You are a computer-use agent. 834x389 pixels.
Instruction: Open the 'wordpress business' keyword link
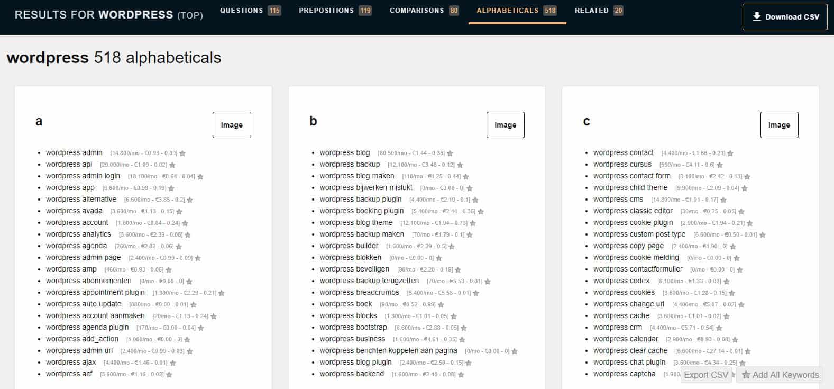coord(352,339)
